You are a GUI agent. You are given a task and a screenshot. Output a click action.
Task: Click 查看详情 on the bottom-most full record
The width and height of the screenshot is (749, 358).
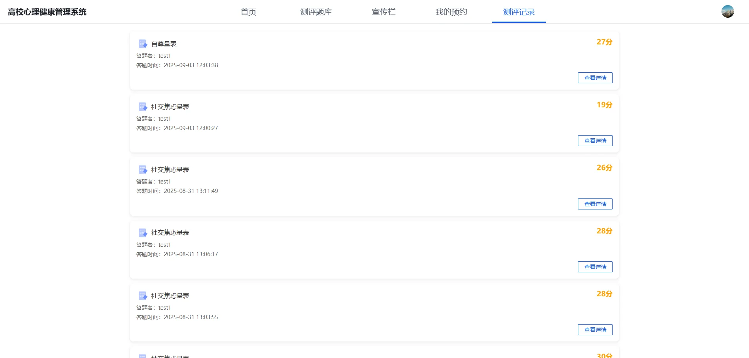[595, 329]
